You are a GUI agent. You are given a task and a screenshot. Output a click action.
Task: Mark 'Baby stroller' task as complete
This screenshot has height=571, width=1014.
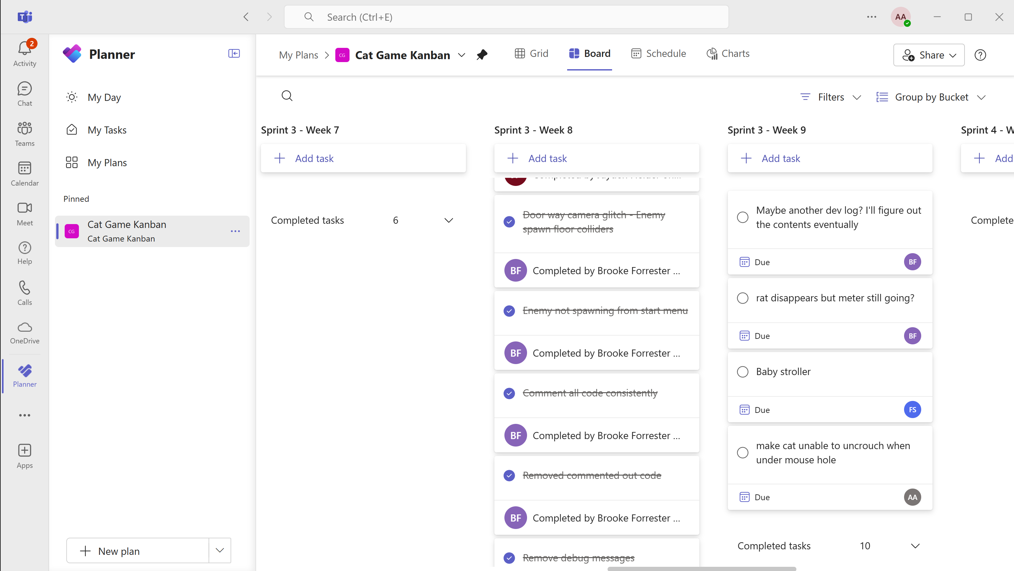pos(742,372)
